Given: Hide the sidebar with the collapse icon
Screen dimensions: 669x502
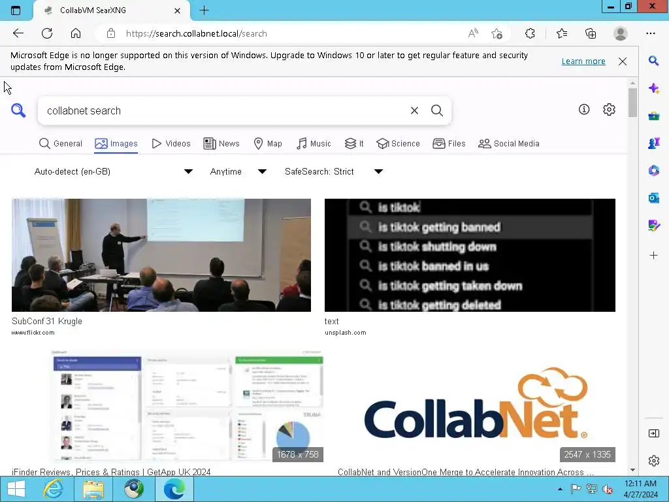Looking at the screenshot, I should pyautogui.click(x=653, y=433).
